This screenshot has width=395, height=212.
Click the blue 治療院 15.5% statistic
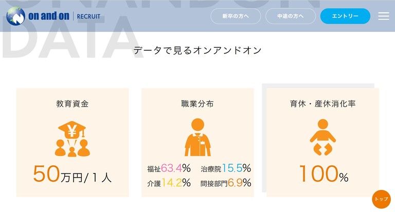point(226,168)
